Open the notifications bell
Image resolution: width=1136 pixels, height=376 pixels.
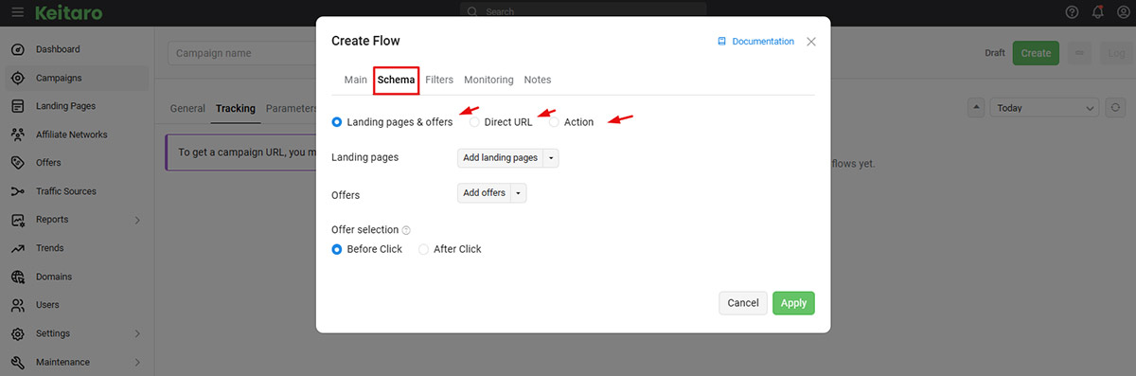(1097, 12)
